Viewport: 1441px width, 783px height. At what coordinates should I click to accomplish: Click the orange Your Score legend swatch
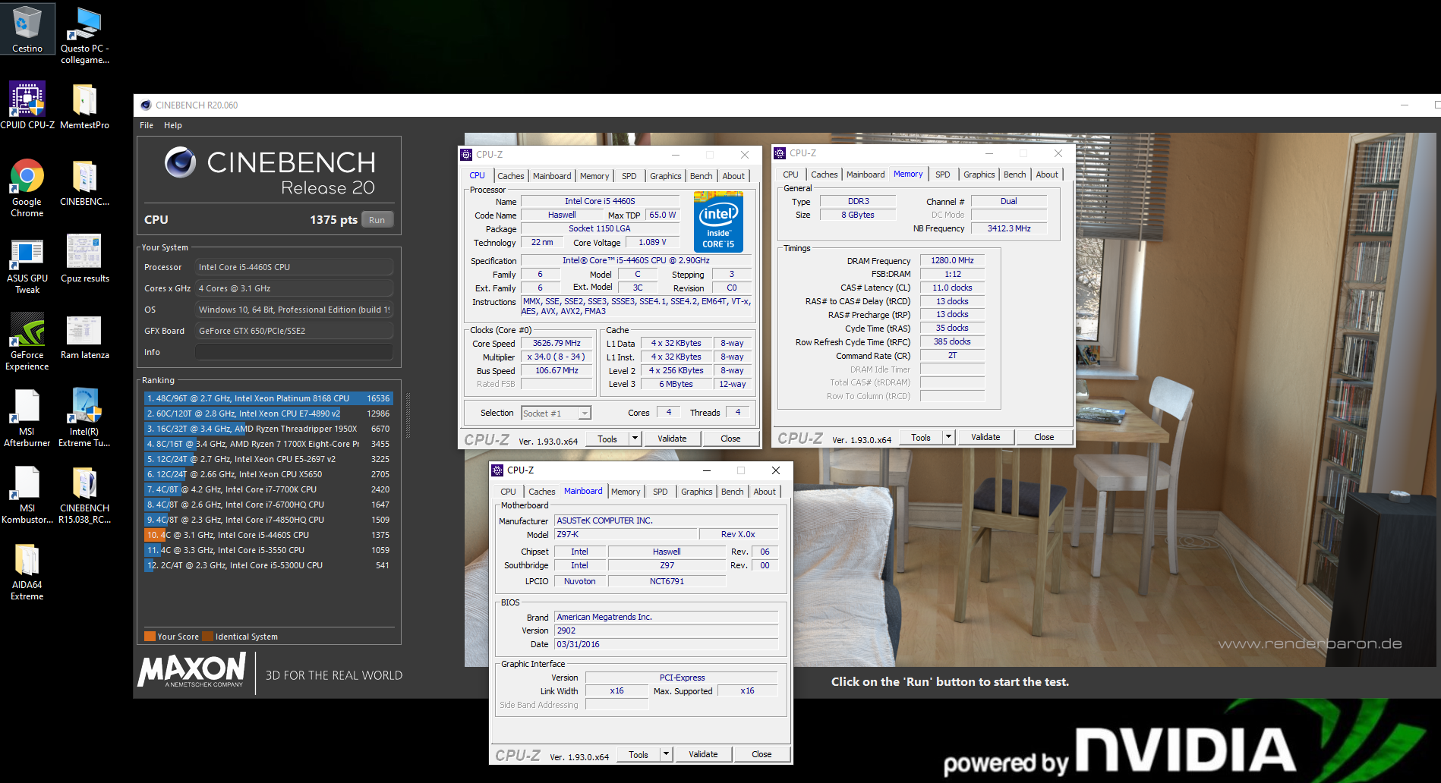point(150,637)
